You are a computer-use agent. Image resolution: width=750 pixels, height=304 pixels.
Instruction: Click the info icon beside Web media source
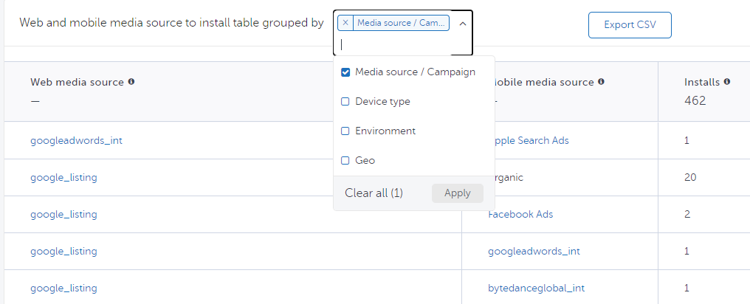tap(131, 82)
